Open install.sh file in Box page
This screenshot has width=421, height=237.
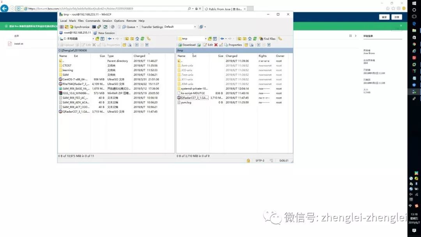click(x=19, y=44)
